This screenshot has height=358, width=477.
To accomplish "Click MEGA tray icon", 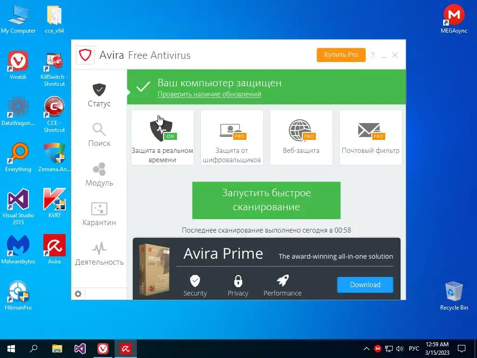I will pyautogui.click(x=377, y=349).
